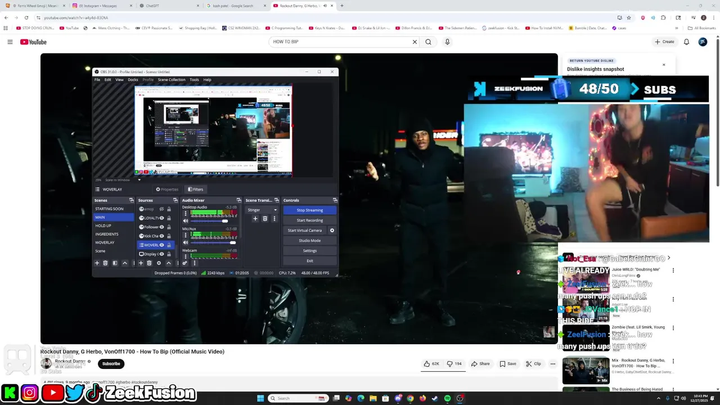Add a scene transition with plus icon
Image resolution: width=720 pixels, height=405 pixels.
(255, 218)
